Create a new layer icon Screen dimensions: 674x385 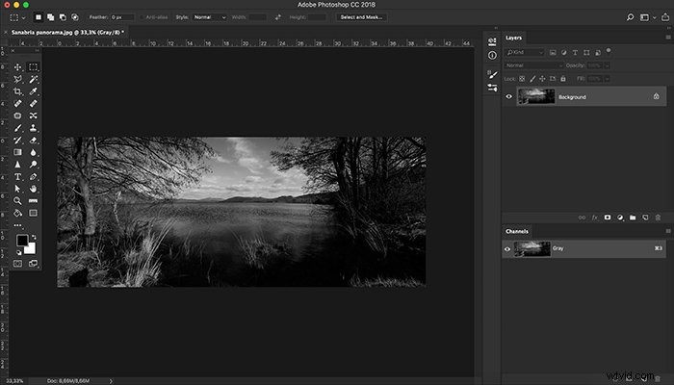tap(645, 218)
